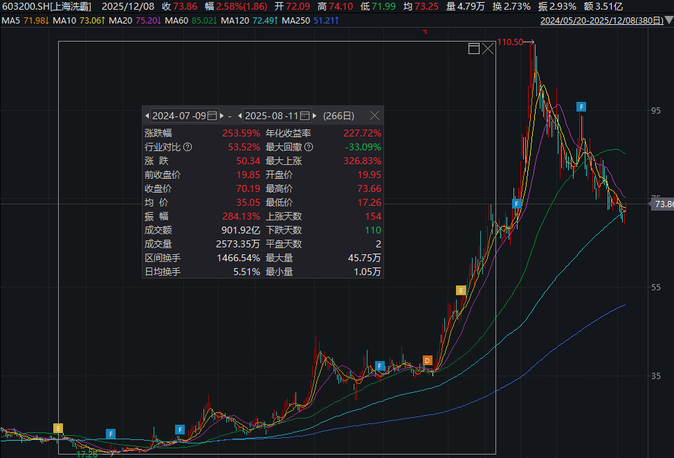Advance the 2025-08-11 end date forward one day
The width and height of the screenshot is (674, 458).
pyautogui.click(x=315, y=116)
